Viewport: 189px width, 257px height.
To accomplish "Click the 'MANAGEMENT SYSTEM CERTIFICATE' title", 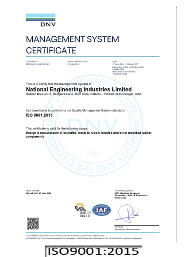I will tap(73, 45).
